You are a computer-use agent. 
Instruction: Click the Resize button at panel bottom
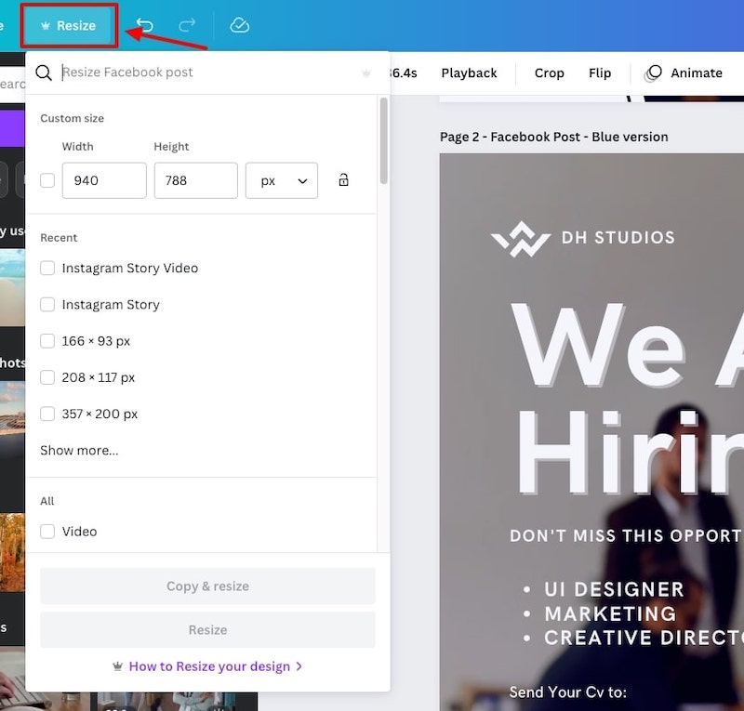207,630
